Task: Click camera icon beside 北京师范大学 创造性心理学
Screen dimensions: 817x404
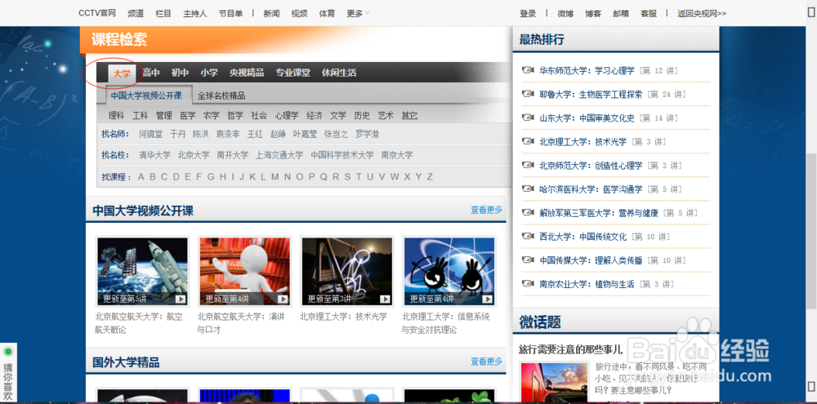Action: pos(528,166)
